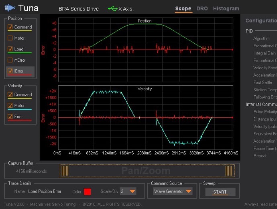277x209 pixels.
Task: Toggle the Position Load trace checkbox
Action: click(10, 49)
